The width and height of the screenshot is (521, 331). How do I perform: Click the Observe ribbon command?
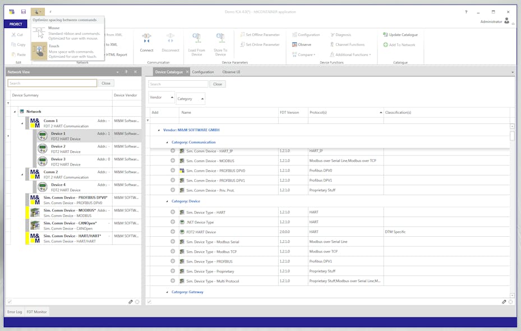pyautogui.click(x=302, y=44)
